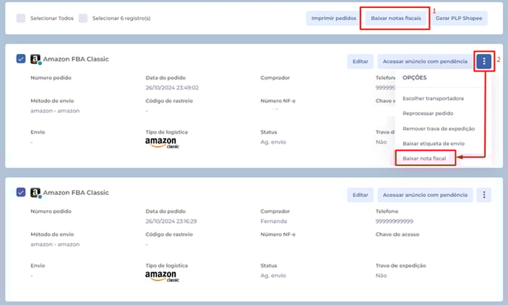Select Baixar nota fiscal menu entry
This screenshot has height=305, width=508.
tap(425, 159)
